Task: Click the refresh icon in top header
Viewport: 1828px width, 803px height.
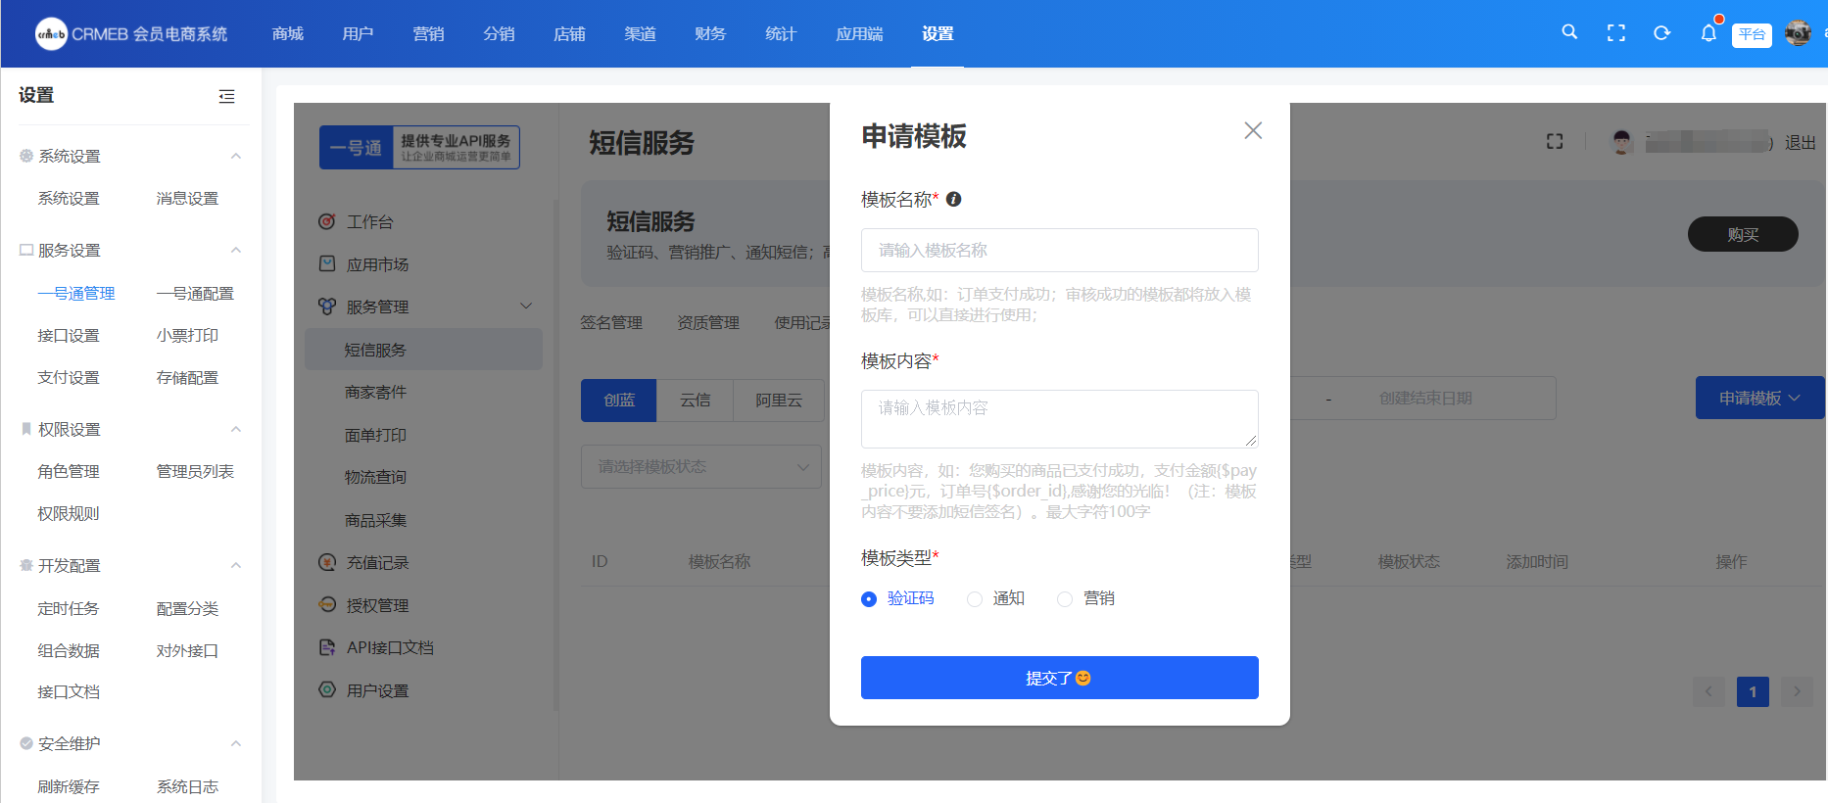Action: [1661, 33]
